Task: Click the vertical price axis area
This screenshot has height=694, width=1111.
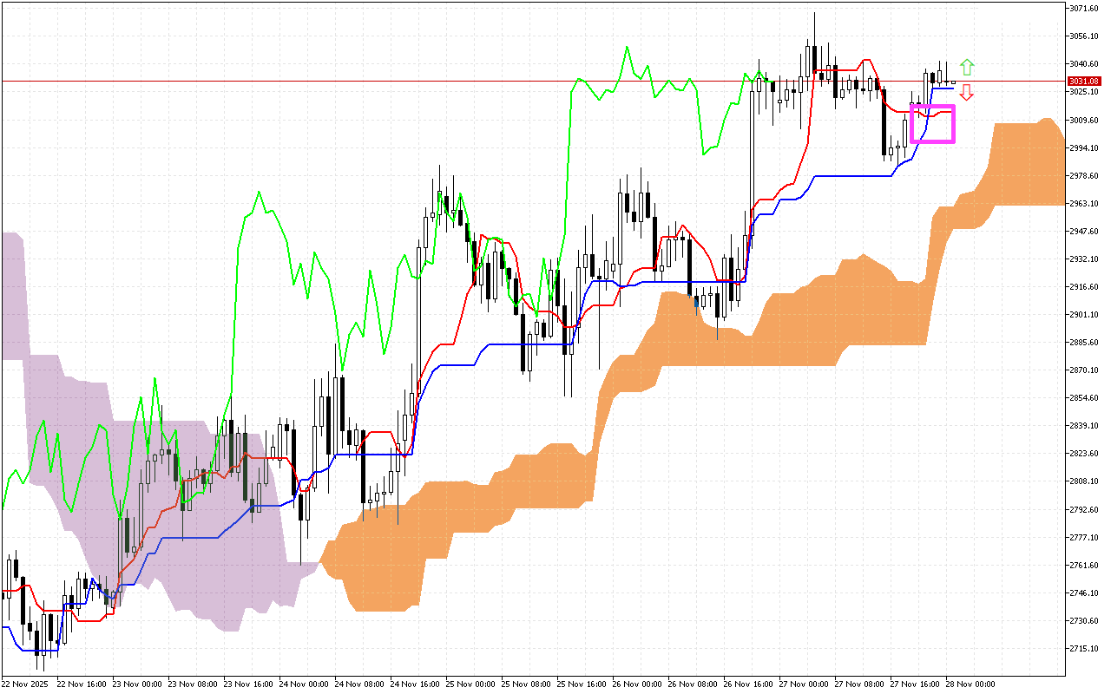Action: 1085,347
